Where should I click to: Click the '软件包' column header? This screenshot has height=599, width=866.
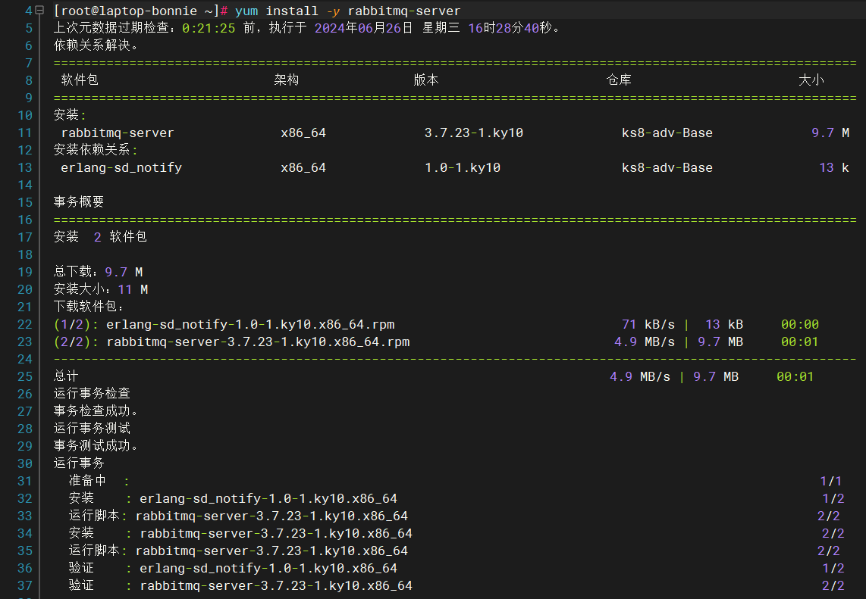tap(80, 80)
